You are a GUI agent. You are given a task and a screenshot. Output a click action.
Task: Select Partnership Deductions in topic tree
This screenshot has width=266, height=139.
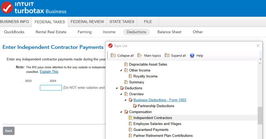pos(156,106)
